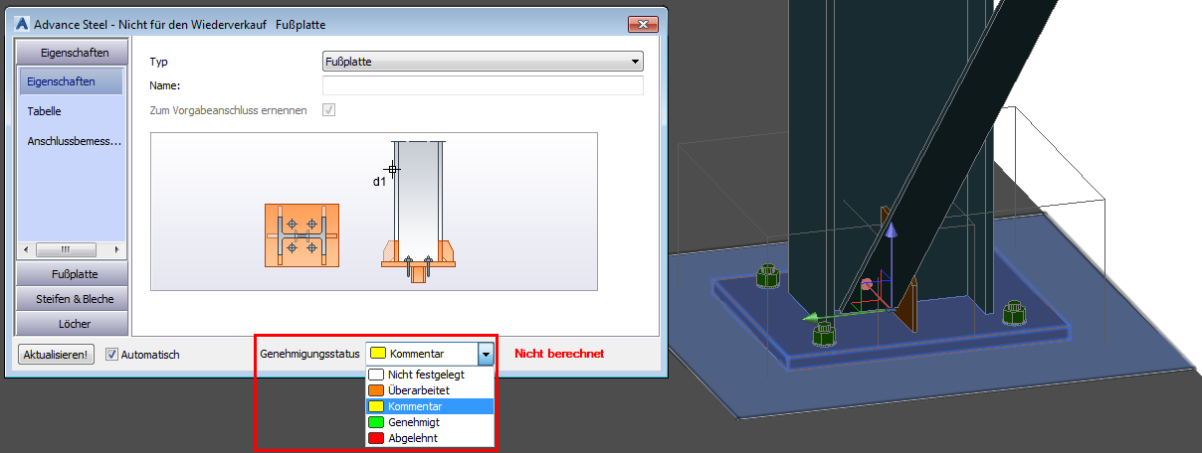Switch to the Steifen & Bleche tab
Image resolution: width=1202 pixels, height=453 pixels.
[x=74, y=299]
